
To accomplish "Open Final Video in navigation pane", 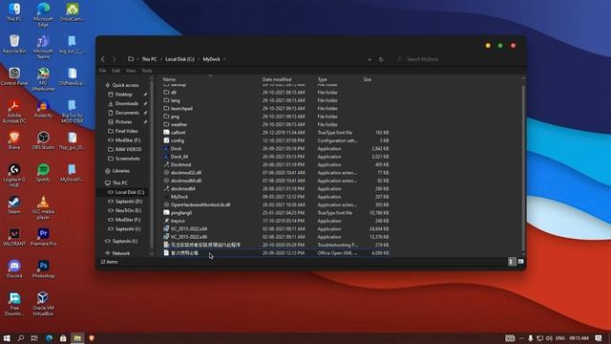I will [x=126, y=131].
